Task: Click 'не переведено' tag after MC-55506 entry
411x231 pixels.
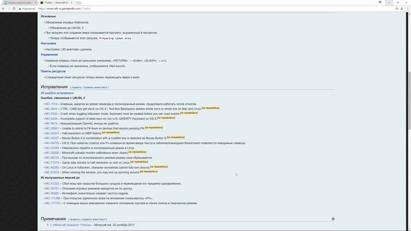Action: 137,152
